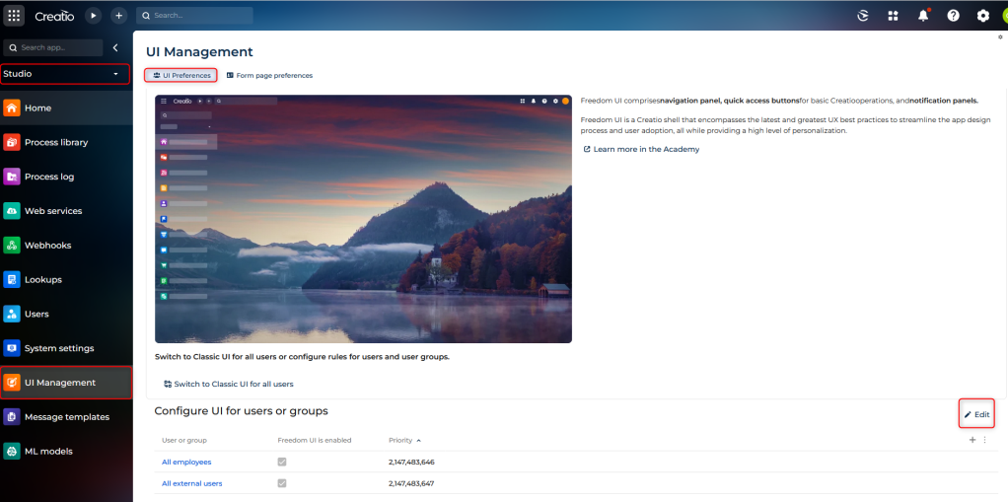The height and width of the screenshot is (502, 1008).
Task: Click priority value 2,147,483,646
Action: coord(410,463)
